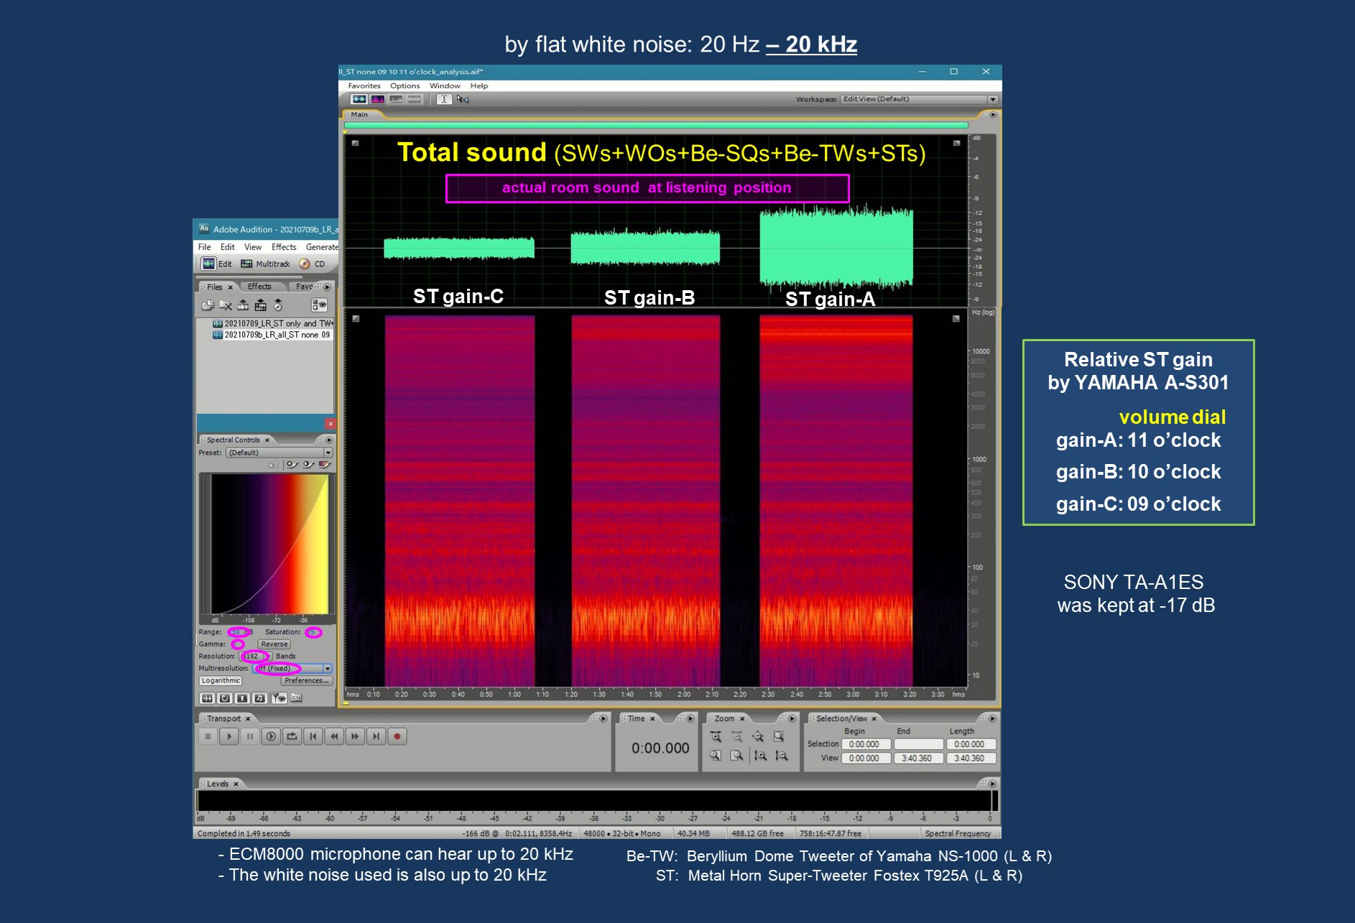Image resolution: width=1355 pixels, height=923 pixels.
Task: Switch to the Files panel tab
Action: point(215,287)
